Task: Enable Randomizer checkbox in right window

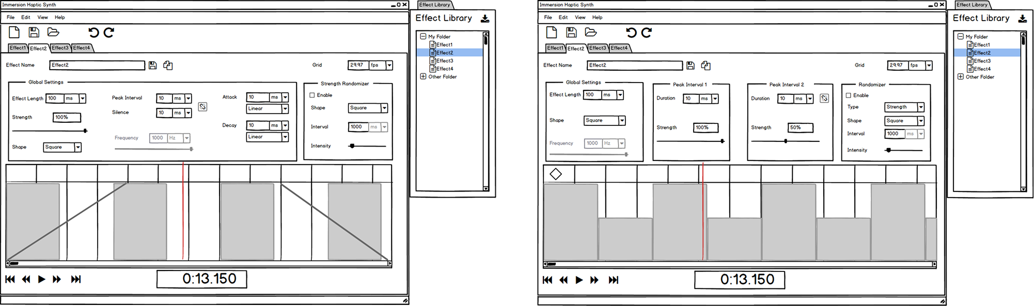Action: [848, 95]
